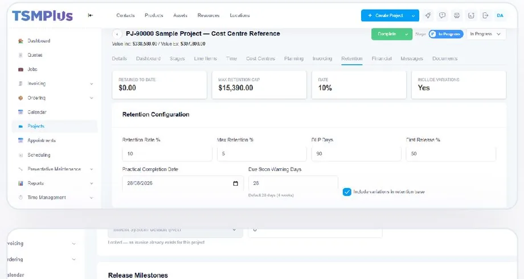Switch to the Documents tab
This screenshot has width=524, height=279.
[444, 59]
